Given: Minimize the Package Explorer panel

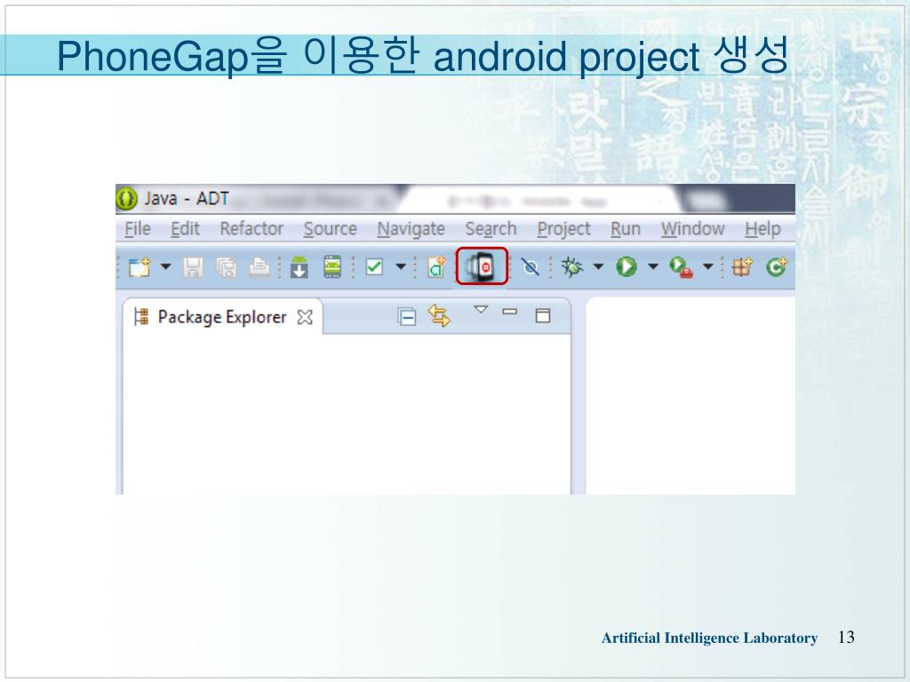Looking at the screenshot, I should click(x=509, y=312).
